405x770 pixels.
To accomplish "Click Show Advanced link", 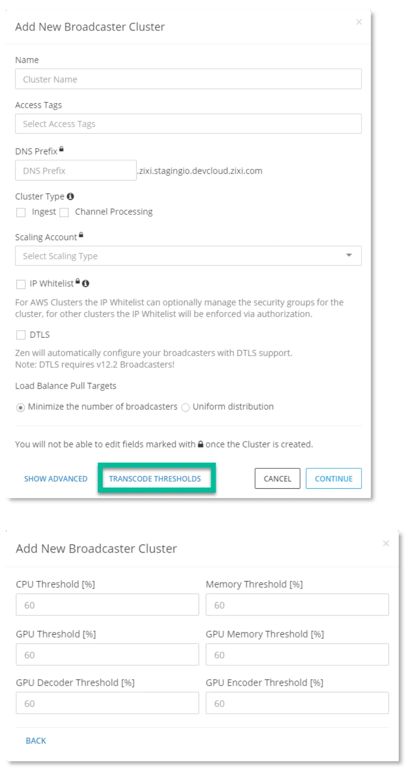I will (x=56, y=479).
